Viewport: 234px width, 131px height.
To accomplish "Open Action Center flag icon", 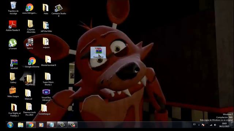I will pos(203,125).
